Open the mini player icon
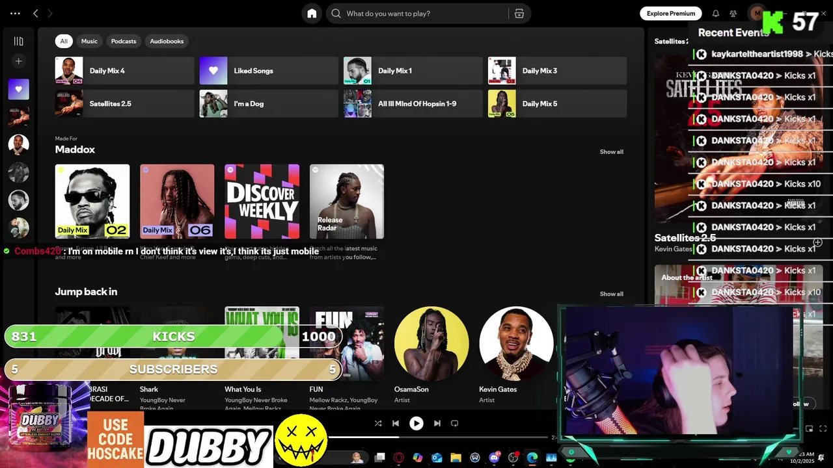 810,428
